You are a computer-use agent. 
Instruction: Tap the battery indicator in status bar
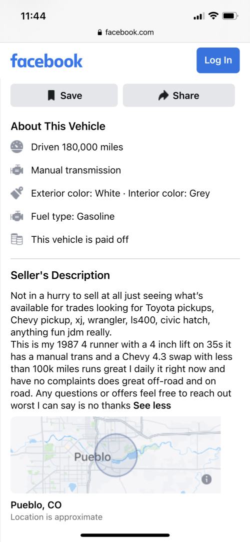click(x=230, y=16)
